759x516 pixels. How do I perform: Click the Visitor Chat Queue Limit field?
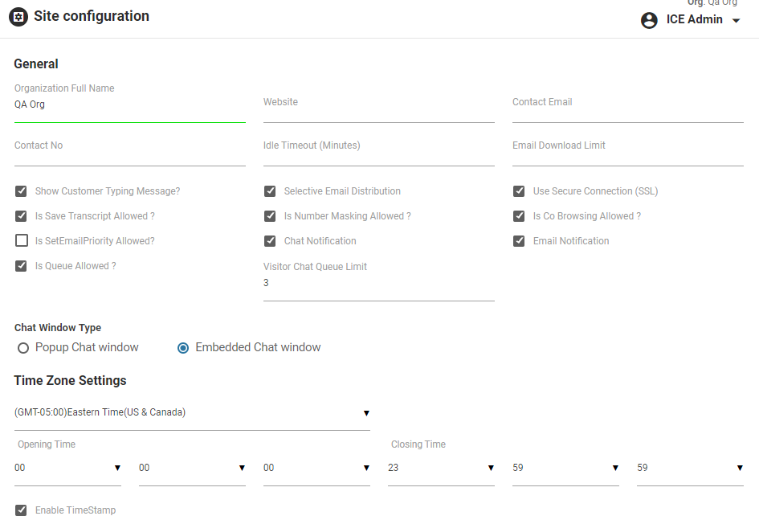(378, 285)
